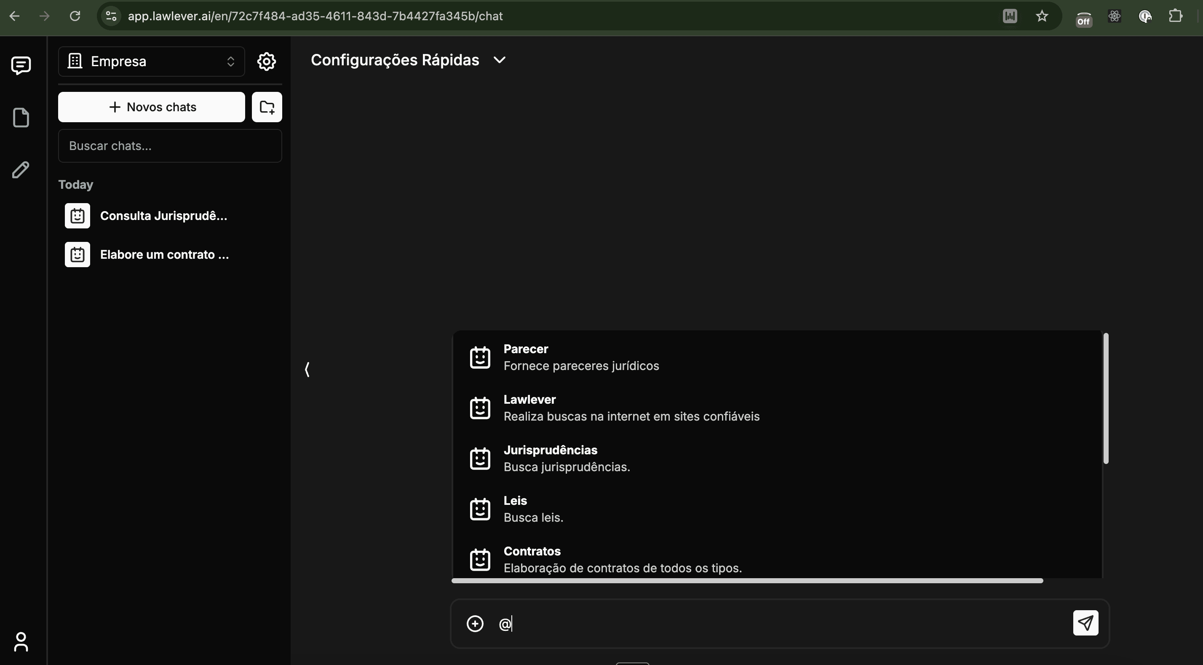Viewport: 1203px width, 665px height.
Task: Collapse the sidebar with the chevron handle
Action: (x=307, y=370)
